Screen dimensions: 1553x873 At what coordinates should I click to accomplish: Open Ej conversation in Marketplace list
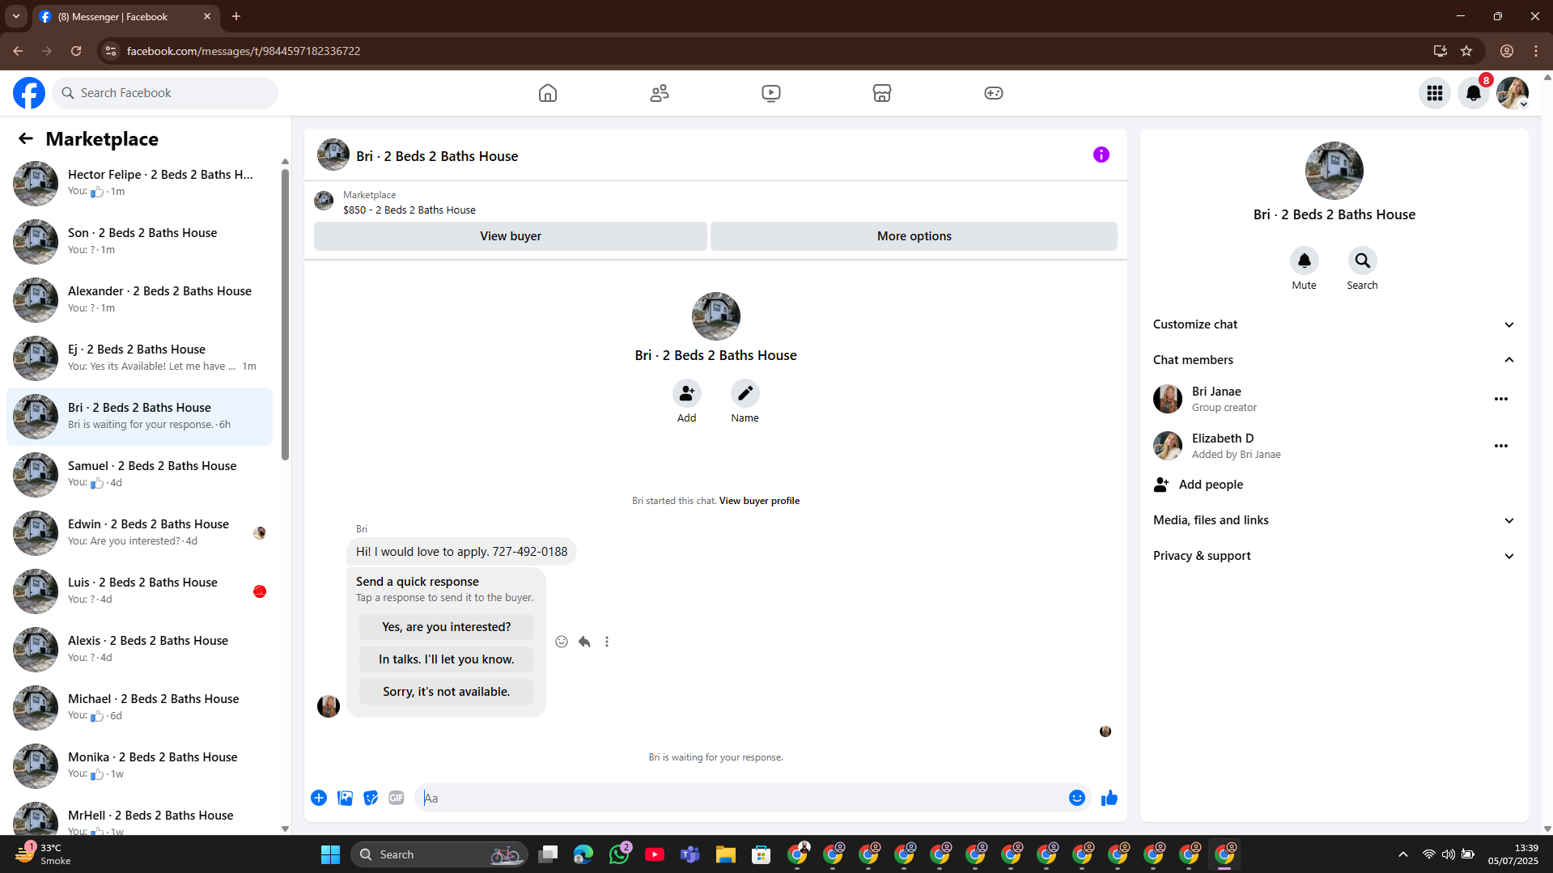[x=140, y=358]
